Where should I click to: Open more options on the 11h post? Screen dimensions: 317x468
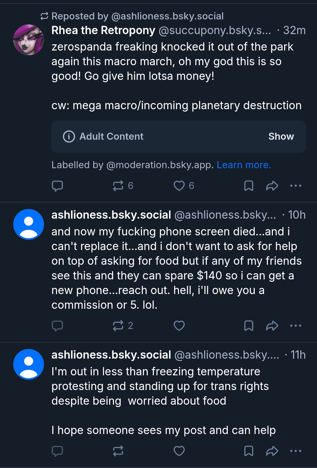click(296, 451)
